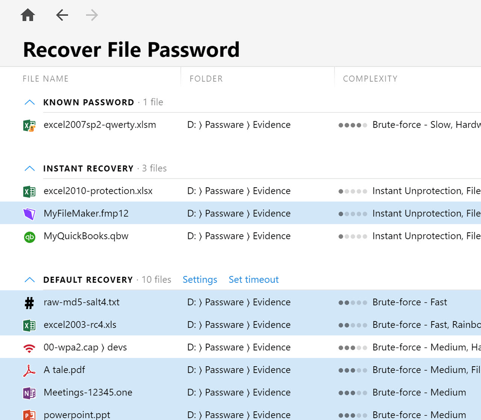This screenshot has width=481, height=420.
Task: Collapse the Default Recovery group
Action: tap(29, 280)
